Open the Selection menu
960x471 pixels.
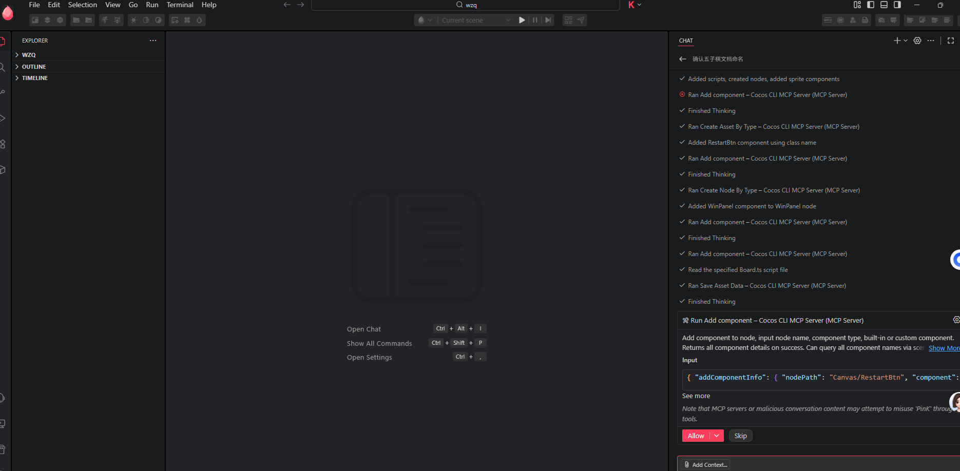coord(83,5)
